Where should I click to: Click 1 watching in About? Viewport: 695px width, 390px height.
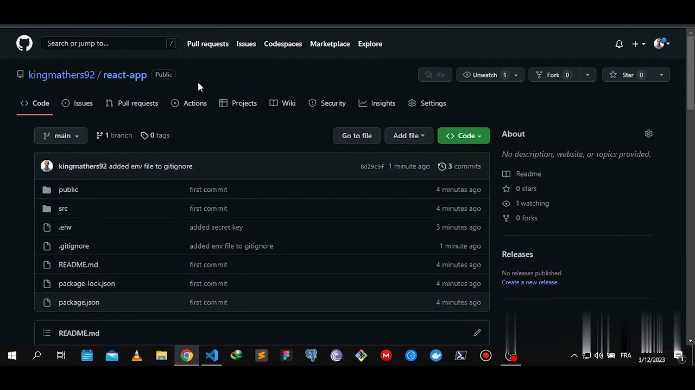tap(526, 203)
